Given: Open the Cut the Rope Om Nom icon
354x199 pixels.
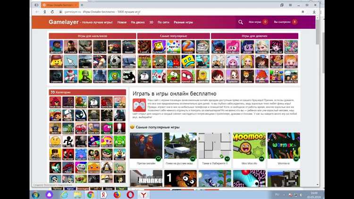Looking at the screenshot, I should 173,76.
